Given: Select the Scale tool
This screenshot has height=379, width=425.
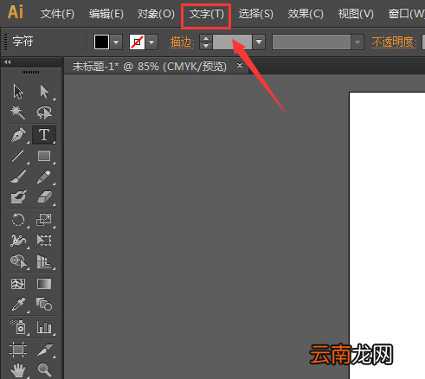Looking at the screenshot, I should (44, 220).
